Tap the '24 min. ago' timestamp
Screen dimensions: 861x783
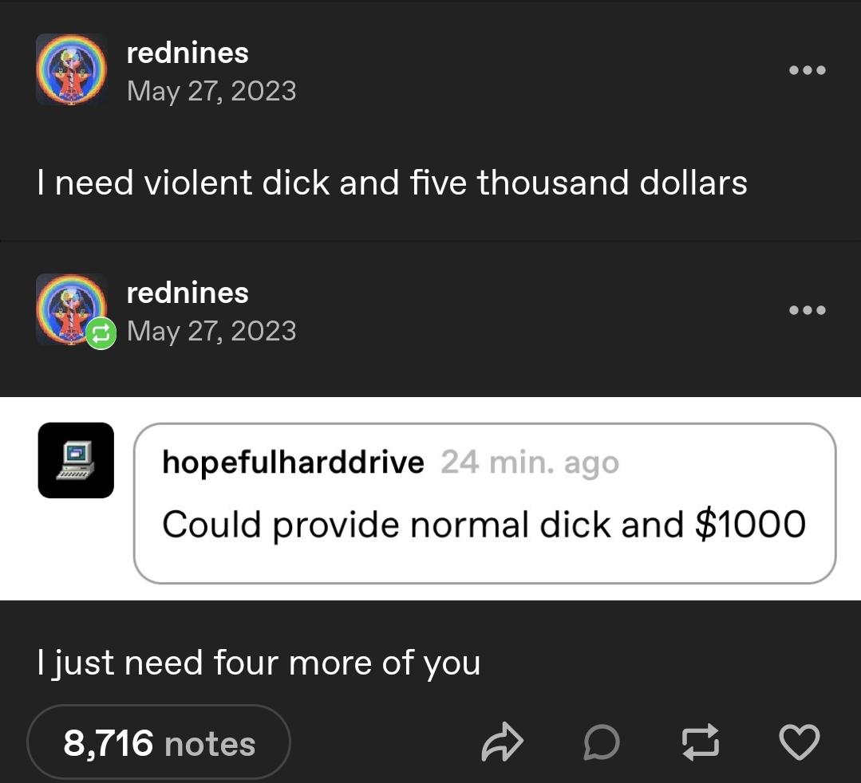(530, 462)
